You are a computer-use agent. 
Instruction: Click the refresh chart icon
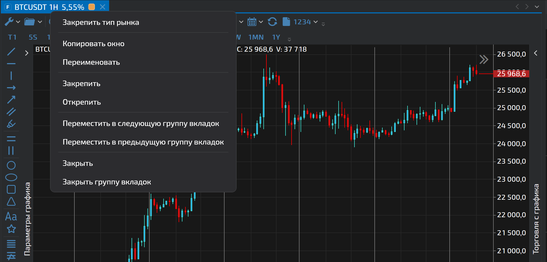click(x=272, y=22)
